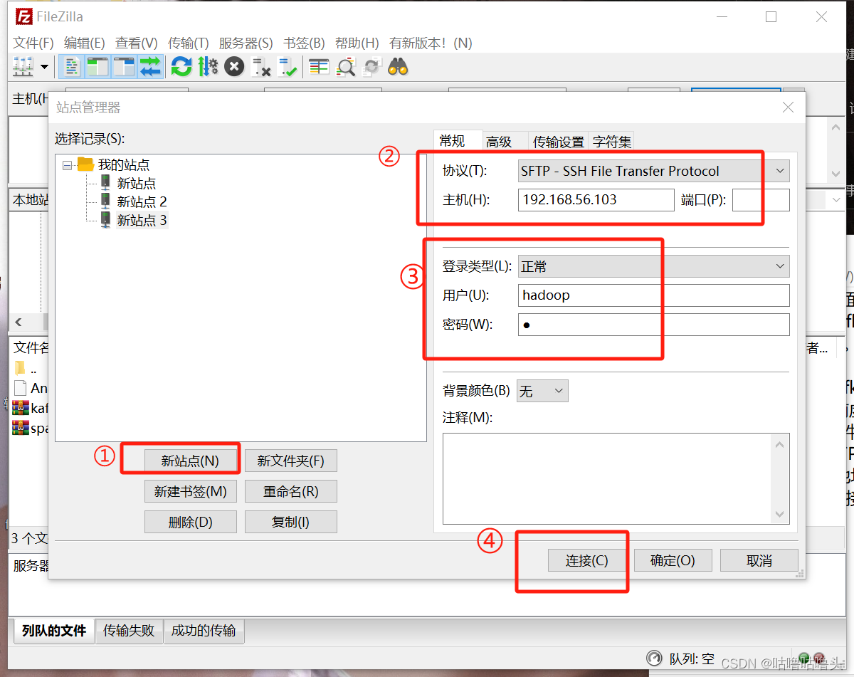Open the 协议 protocol dropdown
Image resolution: width=854 pixels, height=677 pixels.
(653, 171)
